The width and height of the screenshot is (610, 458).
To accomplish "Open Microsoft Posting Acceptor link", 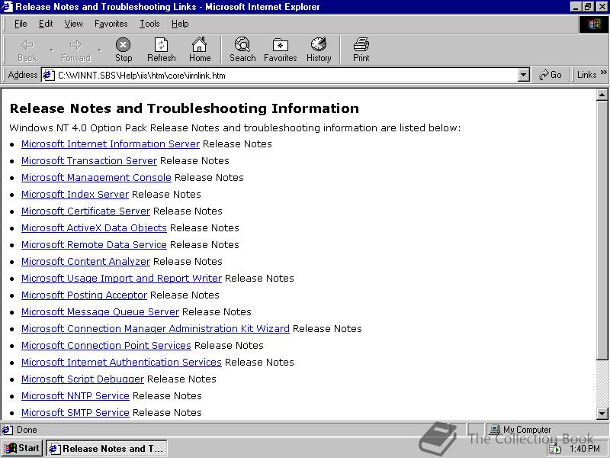I will pos(84,295).
